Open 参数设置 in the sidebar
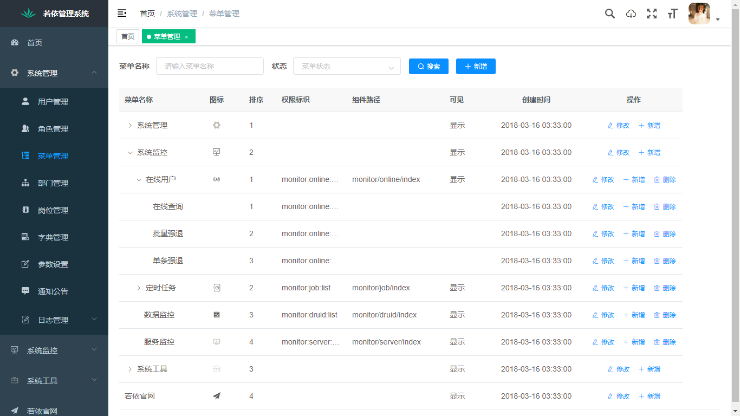Viewport: 740px width, 416px height. click(x=54, y=264)
